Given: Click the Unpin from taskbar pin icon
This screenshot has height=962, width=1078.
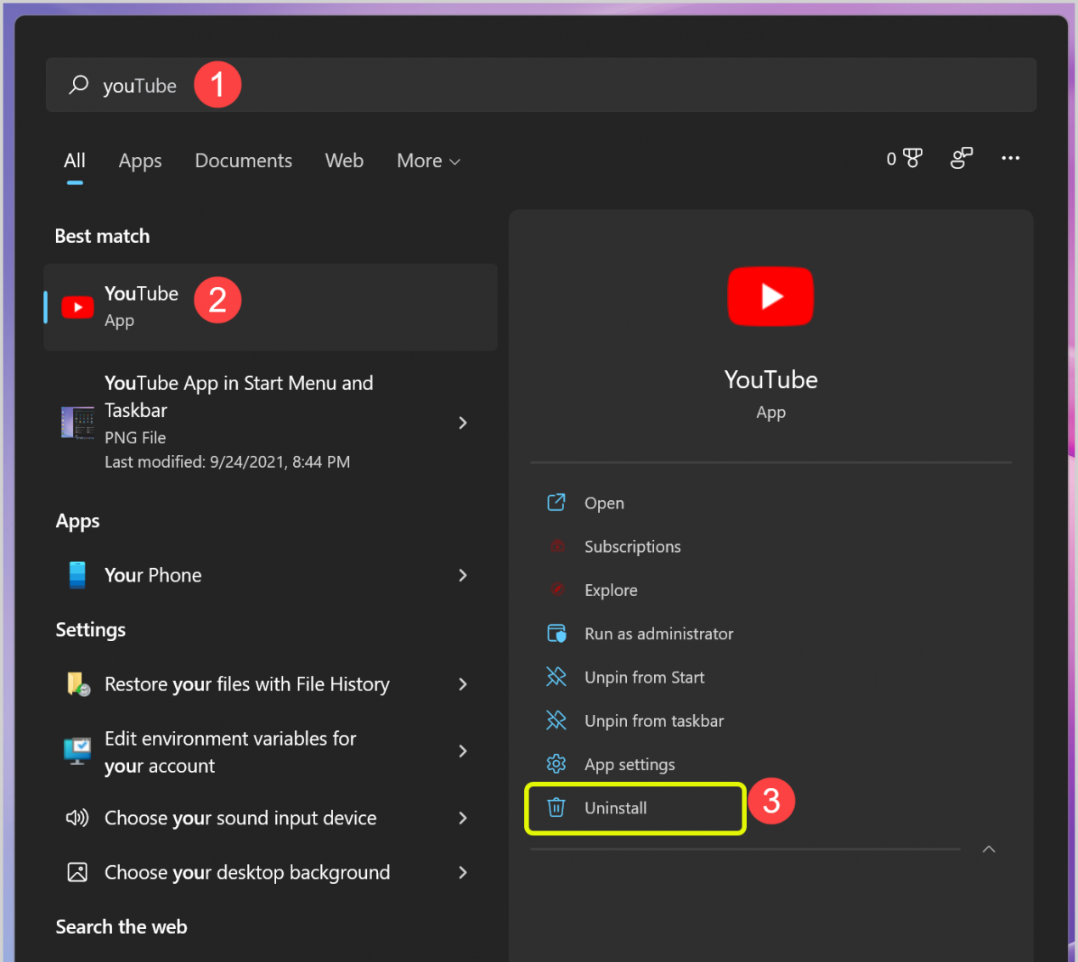Looking at the screenshot, I should click(556, 721).
